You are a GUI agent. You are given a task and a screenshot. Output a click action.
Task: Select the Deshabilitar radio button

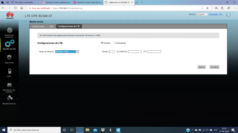click(x=115, y=43)
